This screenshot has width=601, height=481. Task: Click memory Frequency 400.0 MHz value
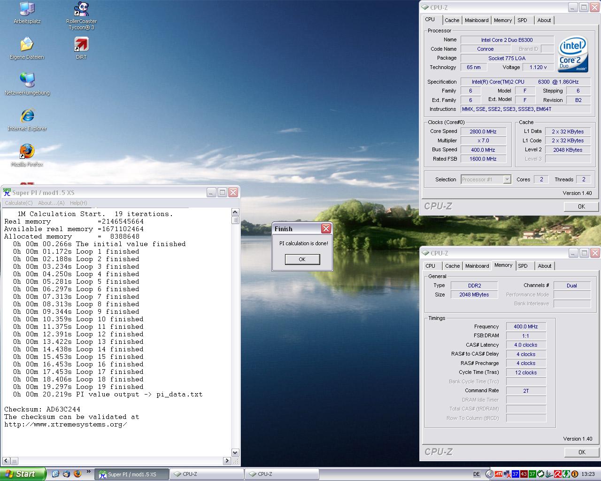tap(526, 326)
